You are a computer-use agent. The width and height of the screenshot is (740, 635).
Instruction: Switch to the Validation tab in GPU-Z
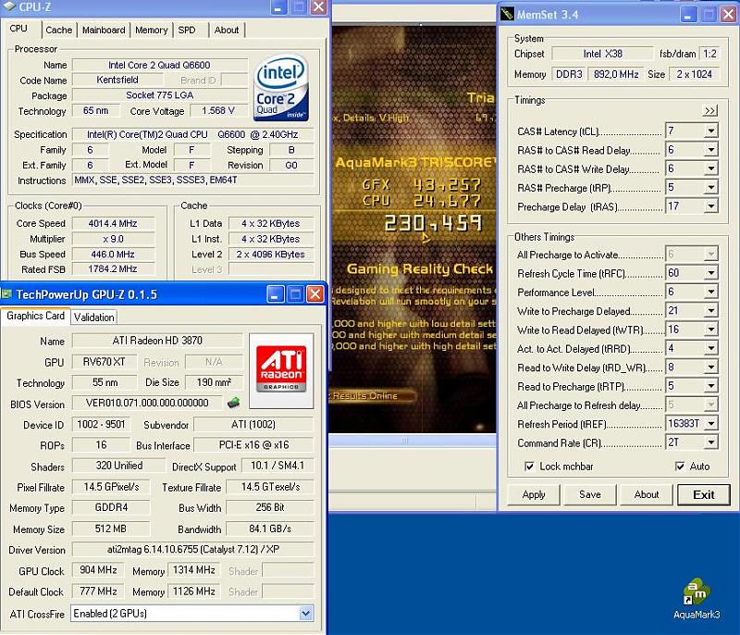coord(94,317)
